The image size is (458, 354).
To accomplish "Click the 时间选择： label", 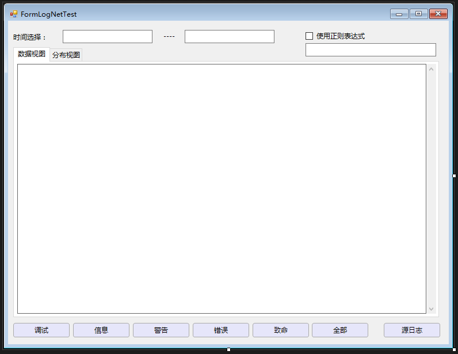I will click(x=29, y=37).
